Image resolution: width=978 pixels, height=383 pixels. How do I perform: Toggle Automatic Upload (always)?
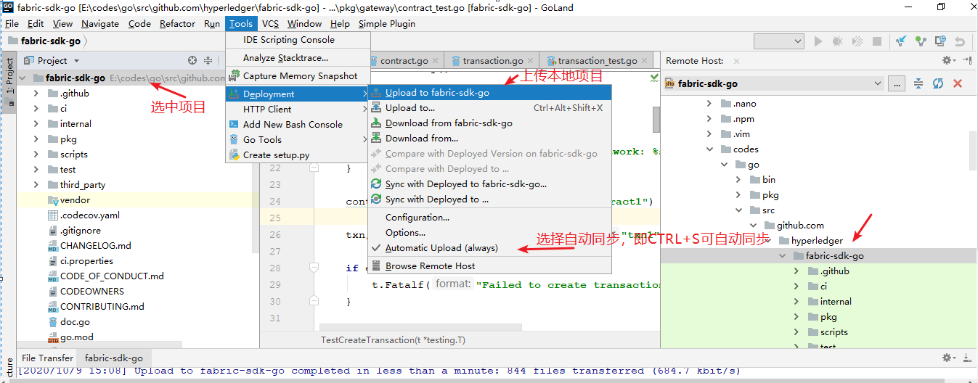pyautogui.click(x=490, y=247)
